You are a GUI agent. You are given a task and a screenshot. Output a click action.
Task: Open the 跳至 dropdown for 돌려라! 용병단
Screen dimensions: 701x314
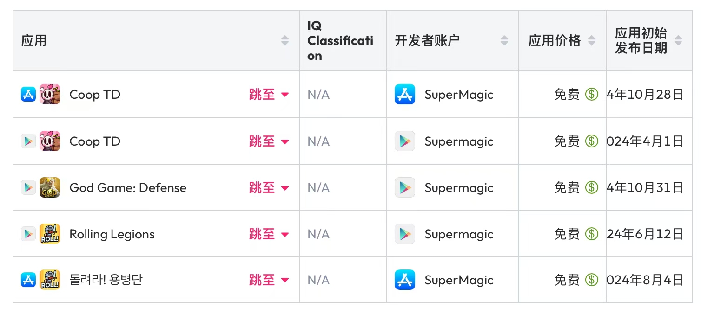coord(269,280)
